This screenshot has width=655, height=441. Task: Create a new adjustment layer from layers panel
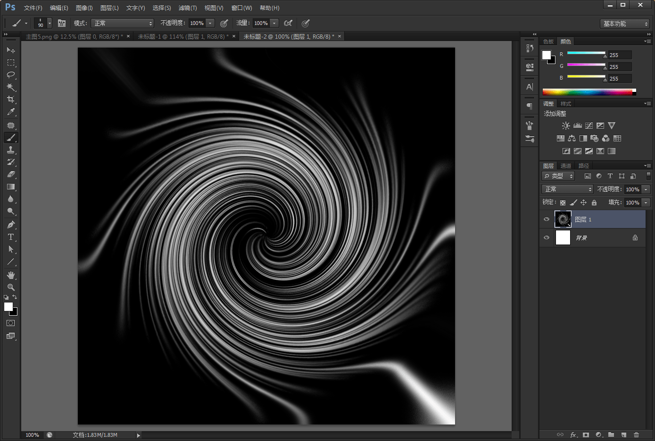(x=599, y=435)
